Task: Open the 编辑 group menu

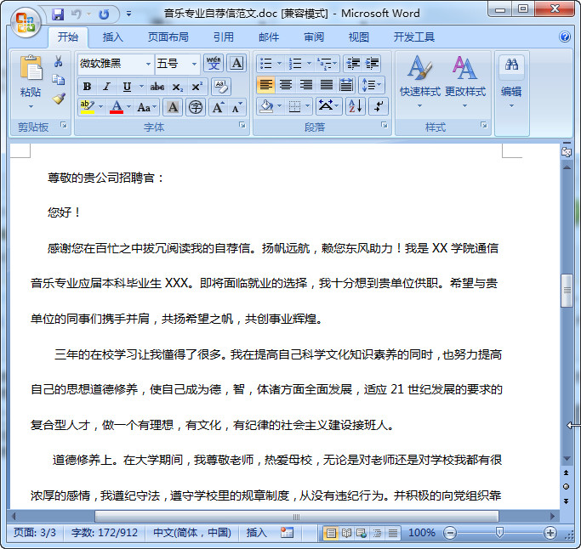Action: tap(511, 82)
